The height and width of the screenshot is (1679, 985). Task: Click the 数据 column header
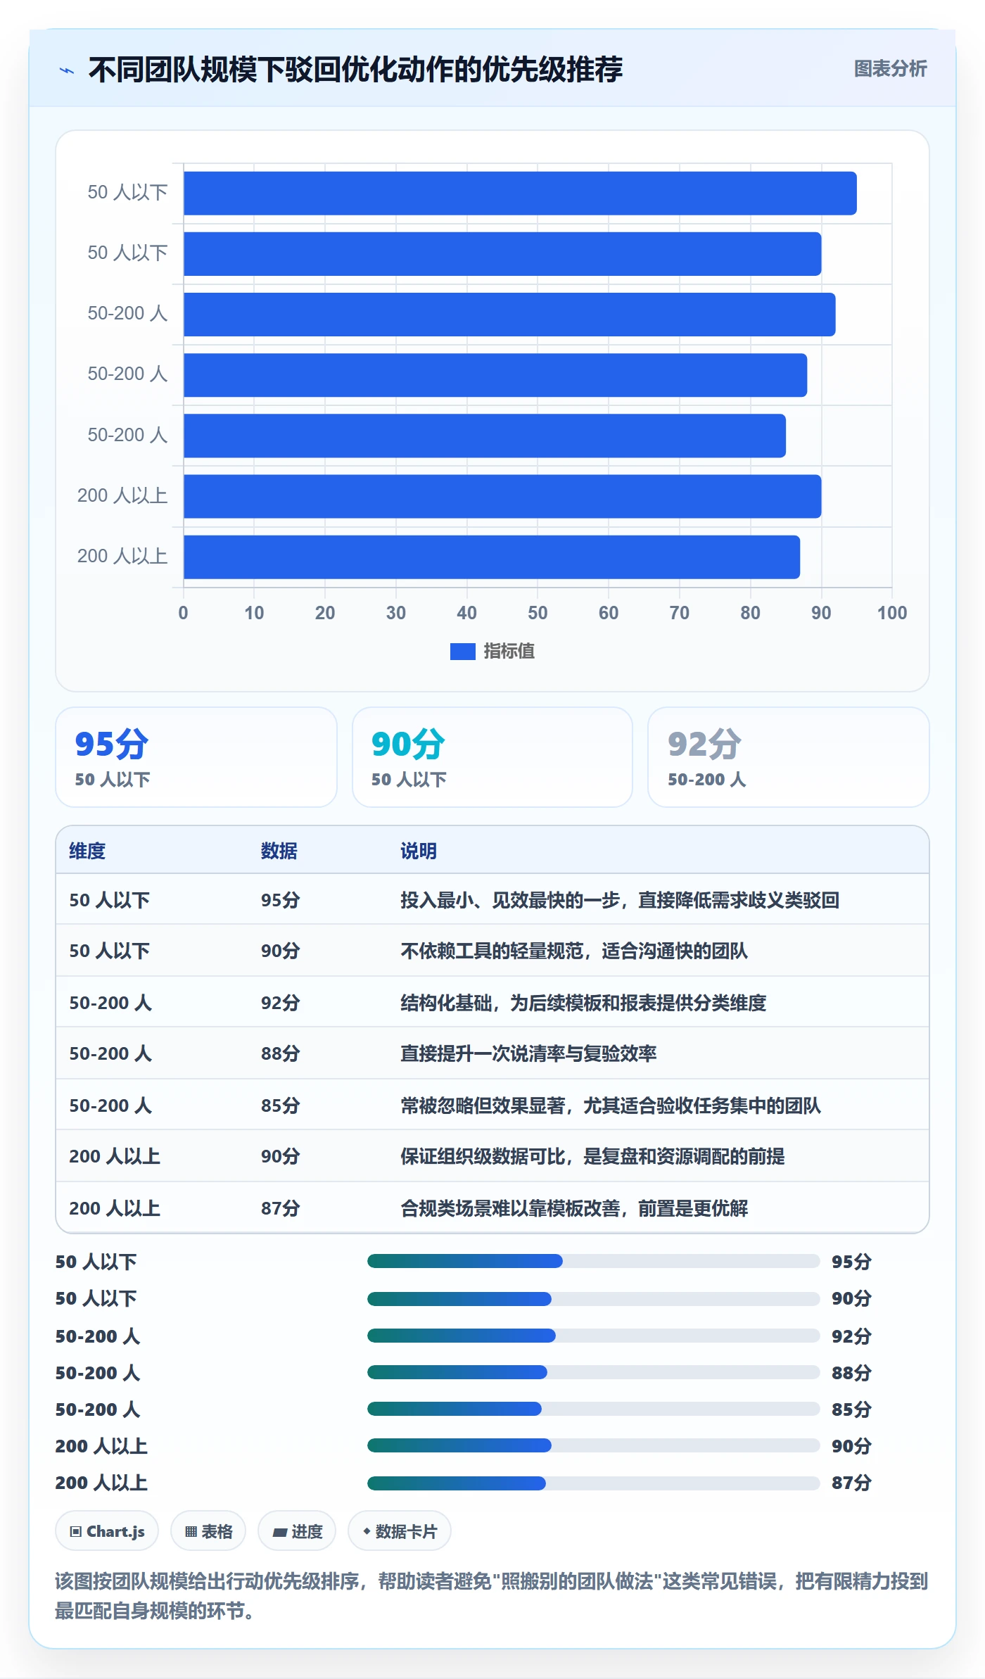point(279,851)
